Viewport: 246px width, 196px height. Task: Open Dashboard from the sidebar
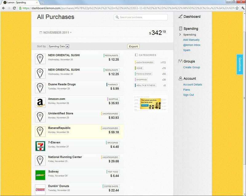pyautogui.click(x=192, y=17)
